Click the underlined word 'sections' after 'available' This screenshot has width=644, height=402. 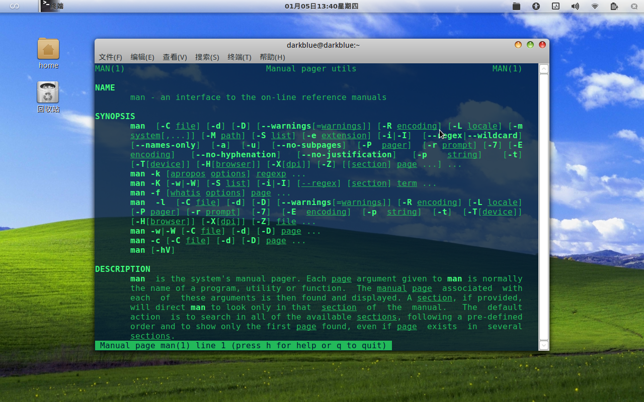377,317
